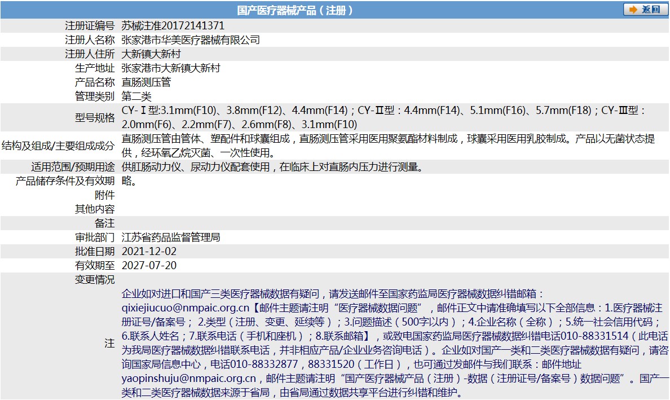Select product name 直肠测压管
The image size is (670, 400).
coord(146,82)
